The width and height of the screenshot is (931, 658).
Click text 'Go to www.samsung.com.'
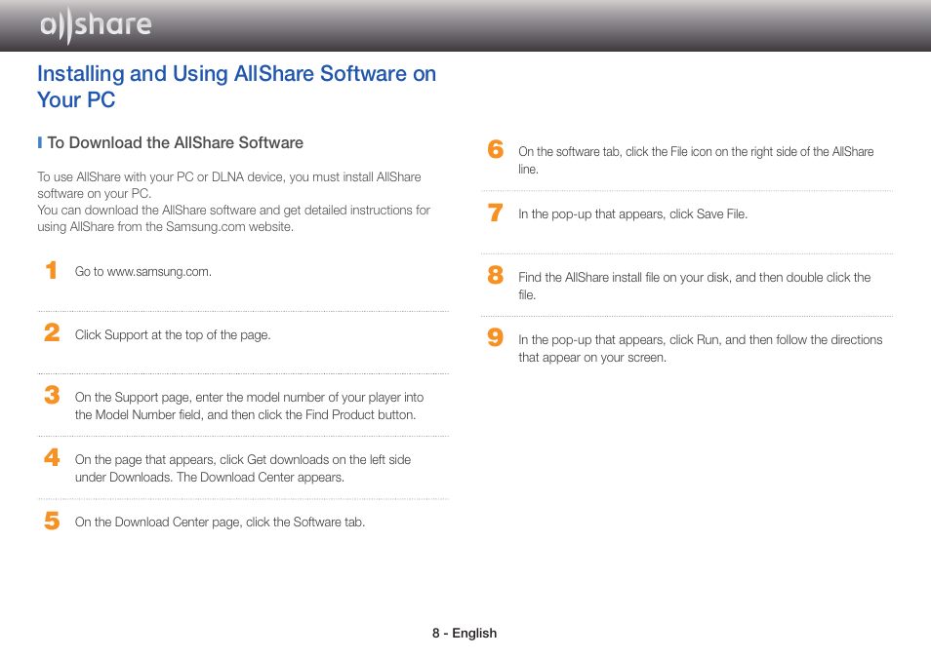click(143, 272)
